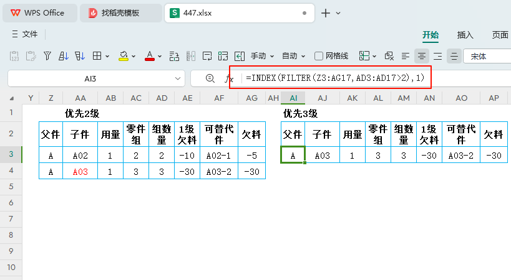The height and width of the screenshot is (280, 511).
Task: Click the unsaved dot on 447.xlsx tab
Action: [304, 13]
